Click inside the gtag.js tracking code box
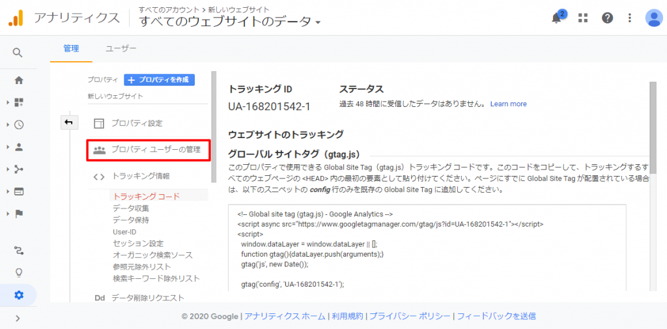667x329 pixels. [x=427, y=248]
